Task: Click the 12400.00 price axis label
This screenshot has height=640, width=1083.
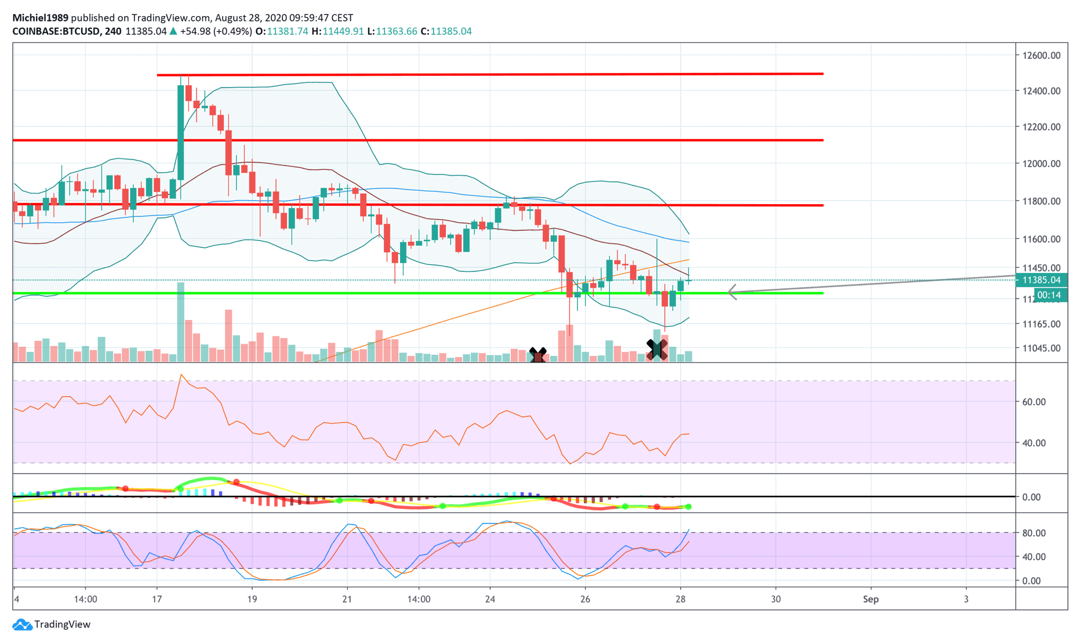Action: point(1042,91)
